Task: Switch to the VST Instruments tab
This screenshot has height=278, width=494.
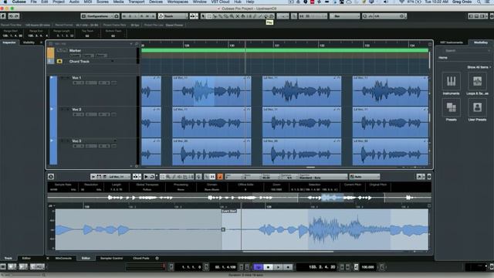Action: [452, 42]
